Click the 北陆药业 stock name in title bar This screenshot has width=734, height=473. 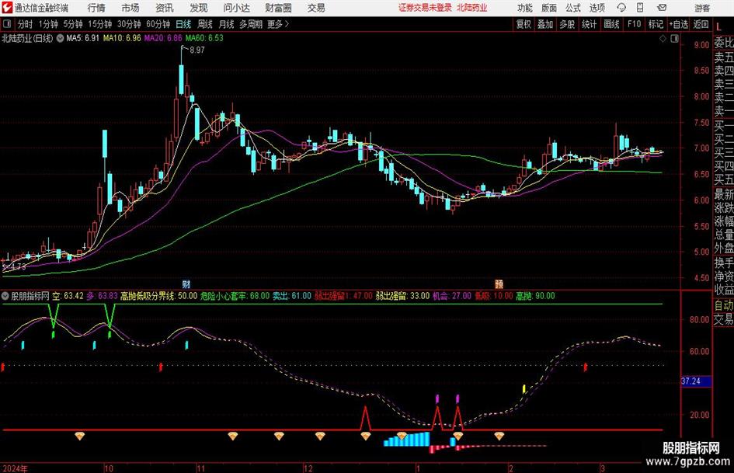tap(472, 8)
